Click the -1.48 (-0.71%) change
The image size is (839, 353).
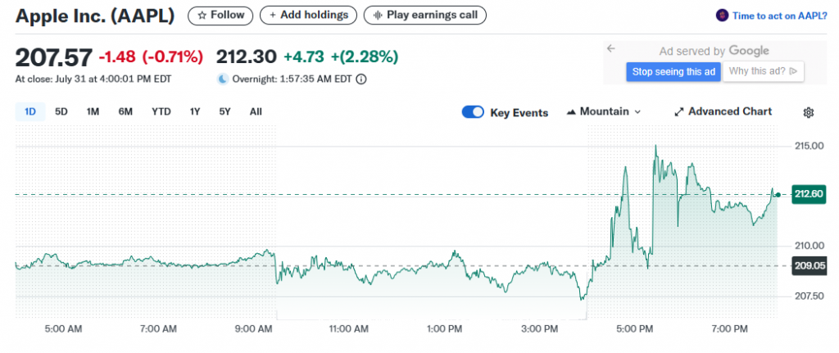(151, 57)
